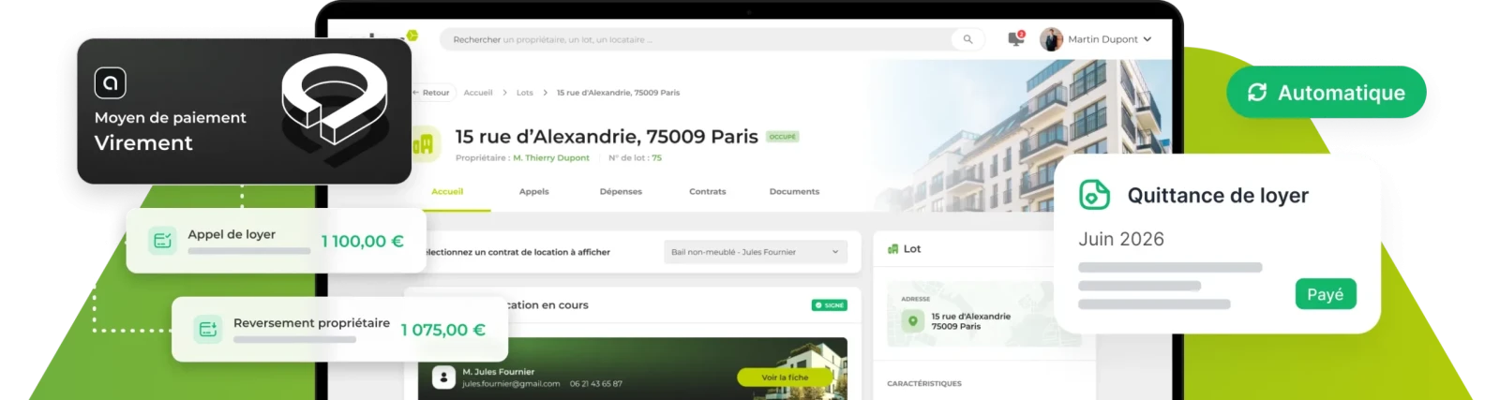
Task: Click the Automatique sync button
Action: pos(1327,92)
